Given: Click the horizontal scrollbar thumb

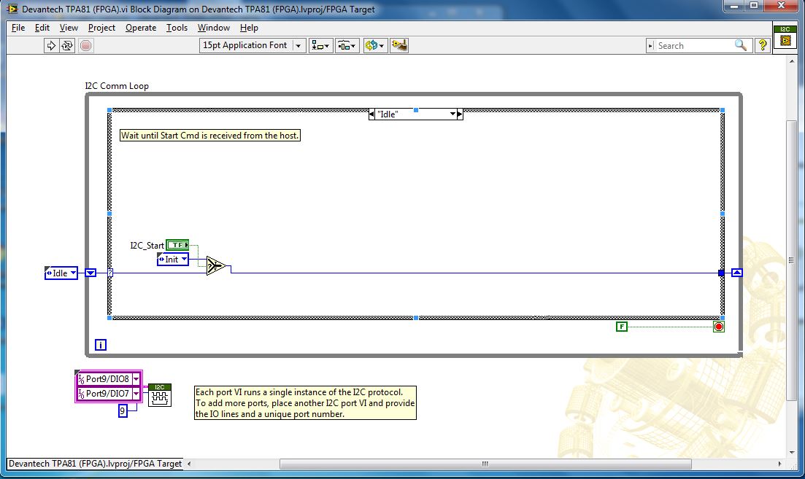Looking at the screenshot, I should coord(485,464).
